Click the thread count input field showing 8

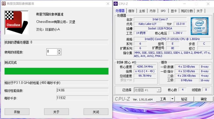[x=52, y=52]
